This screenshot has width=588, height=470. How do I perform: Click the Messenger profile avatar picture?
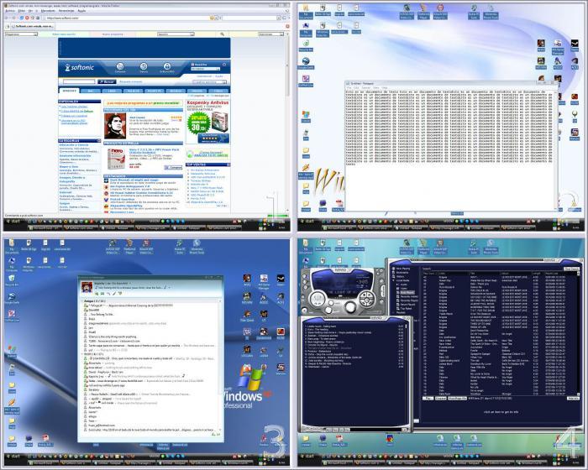(x=87, y=287)
